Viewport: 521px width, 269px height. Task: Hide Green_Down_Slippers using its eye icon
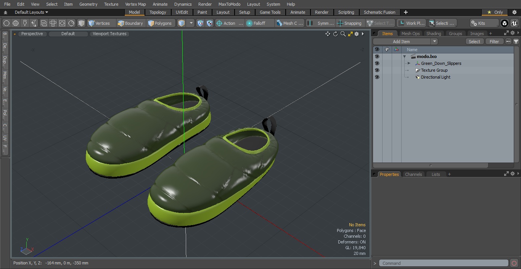point(377,63)
